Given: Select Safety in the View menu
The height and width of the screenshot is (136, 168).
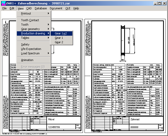Looking at the screenshot, I should [x=25, y=44].
